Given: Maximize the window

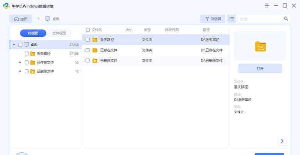Looking at the screenshot, I should [x=285, y=6].
